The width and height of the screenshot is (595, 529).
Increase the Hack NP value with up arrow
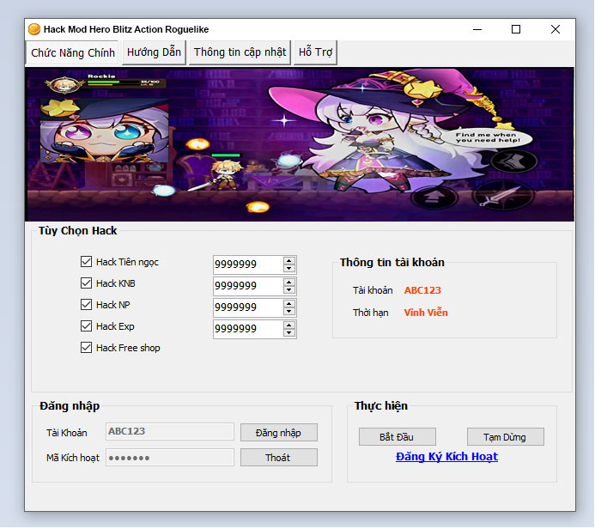(x=289, y=304)
